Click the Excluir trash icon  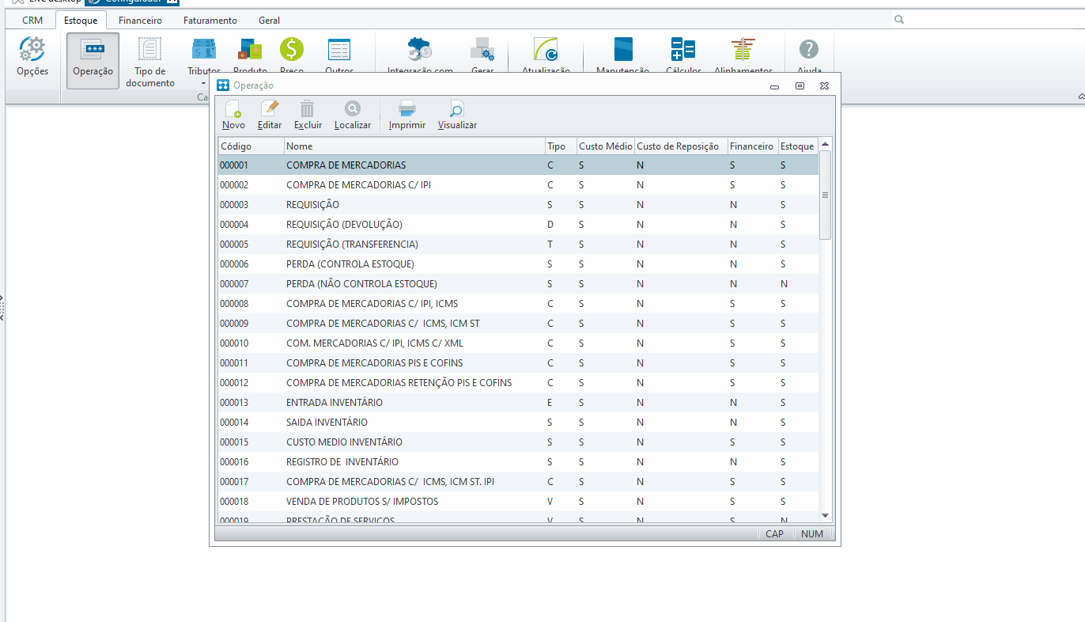pos(308,109)
